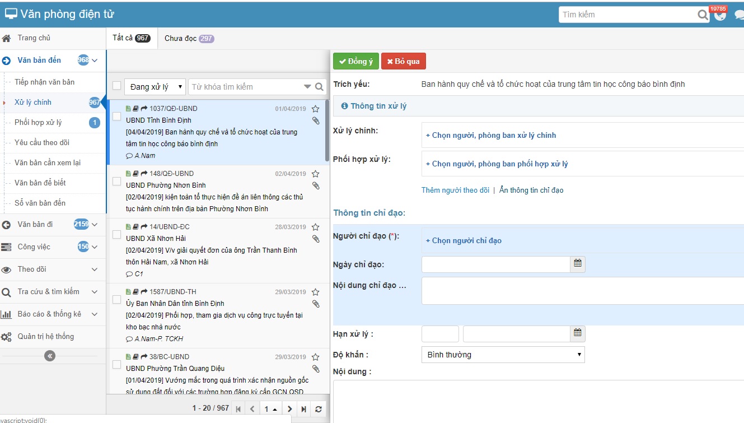The width and height of the screenshot is (744, 423).
Task: Open the chat bubble icon in header
Action: (740, 15)
